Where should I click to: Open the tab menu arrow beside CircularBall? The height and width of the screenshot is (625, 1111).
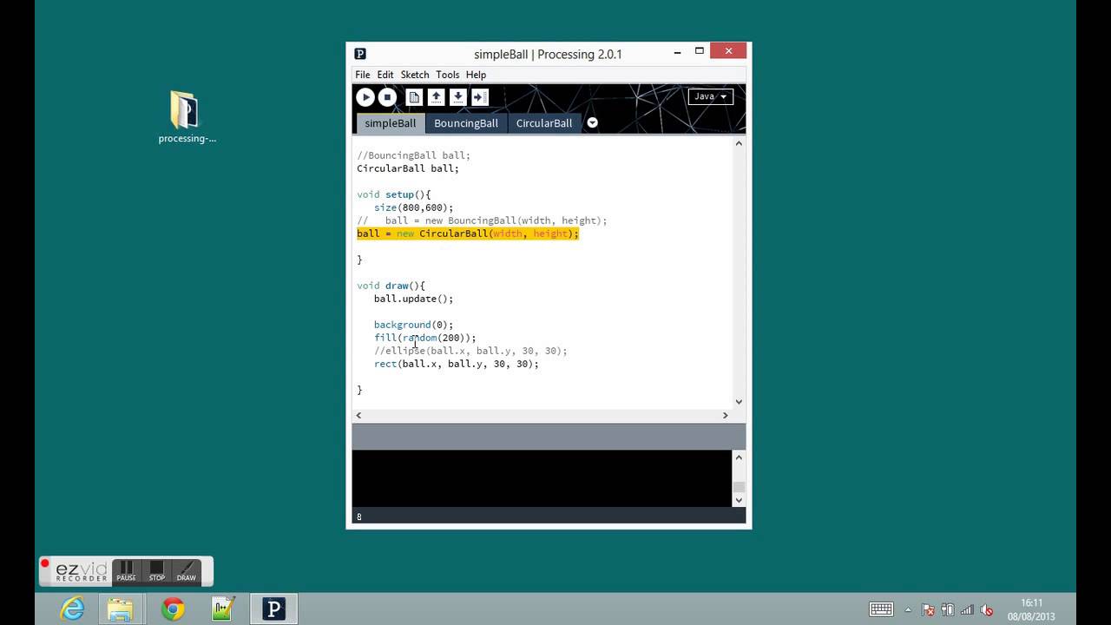click(592, 122)
